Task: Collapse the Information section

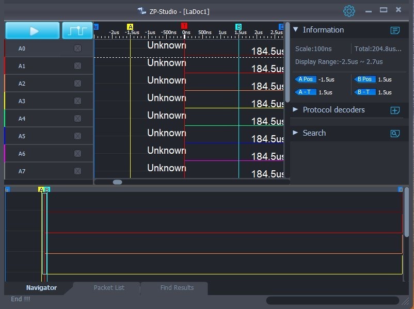Action: coord(296,30)
